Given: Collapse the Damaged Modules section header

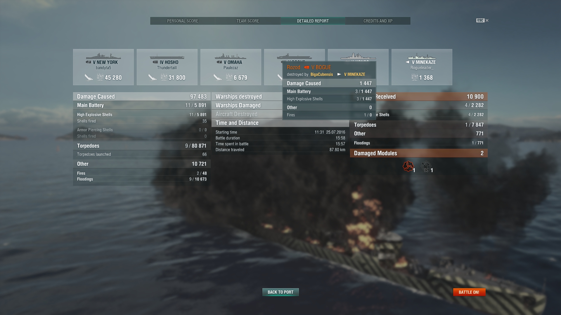Looking at the screenshot, I should click(419, 153).
